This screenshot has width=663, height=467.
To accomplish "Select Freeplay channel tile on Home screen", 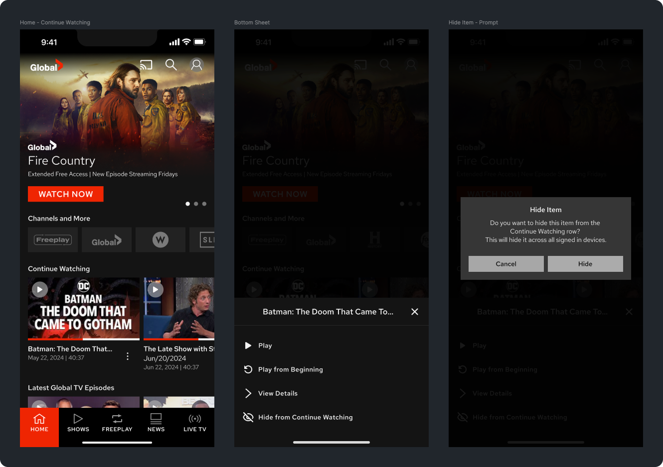I will click(53, 240).
